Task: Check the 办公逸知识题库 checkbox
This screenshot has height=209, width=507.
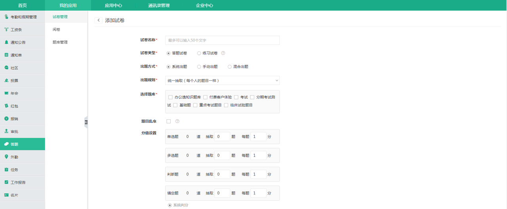Action: point(170,97)
